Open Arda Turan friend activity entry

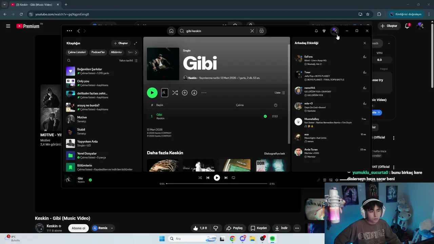click(x=331, y=153)
